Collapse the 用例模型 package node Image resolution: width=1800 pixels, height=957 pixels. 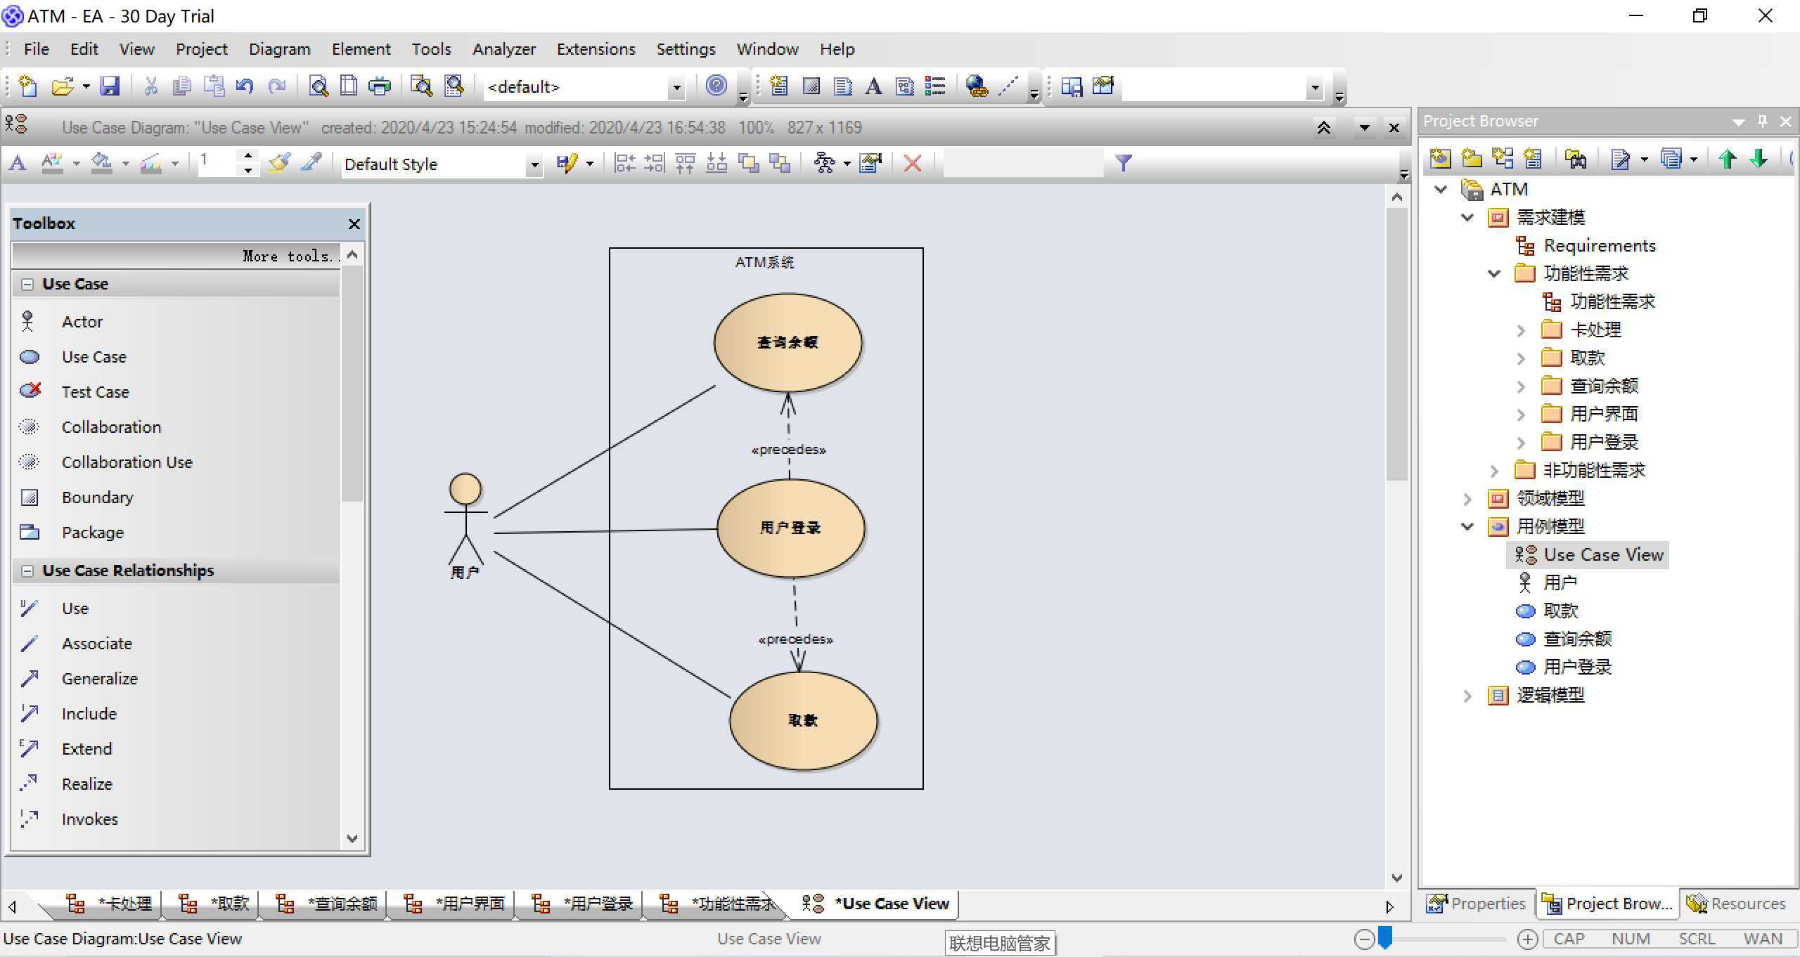pos(1467,526)
